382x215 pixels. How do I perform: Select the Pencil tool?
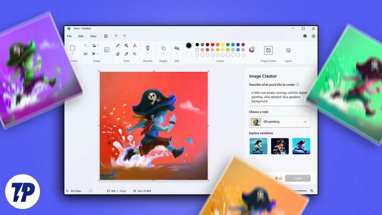click(x=118, y=46)
